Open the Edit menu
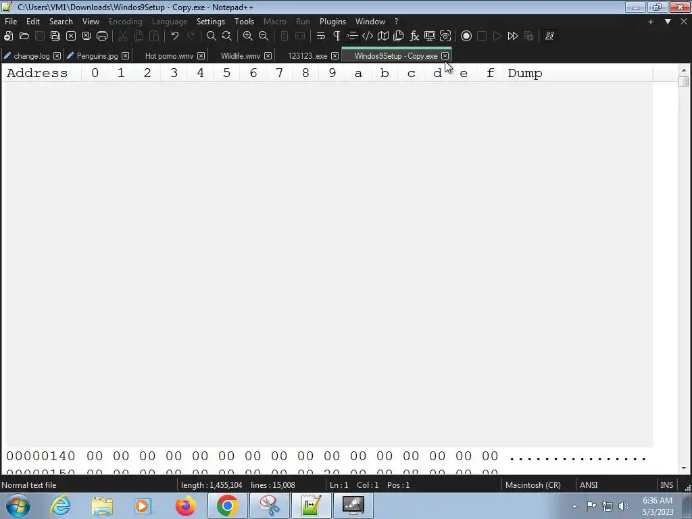Image resolution: width=692 pixels, height=519 pixels. coord(33,22)
